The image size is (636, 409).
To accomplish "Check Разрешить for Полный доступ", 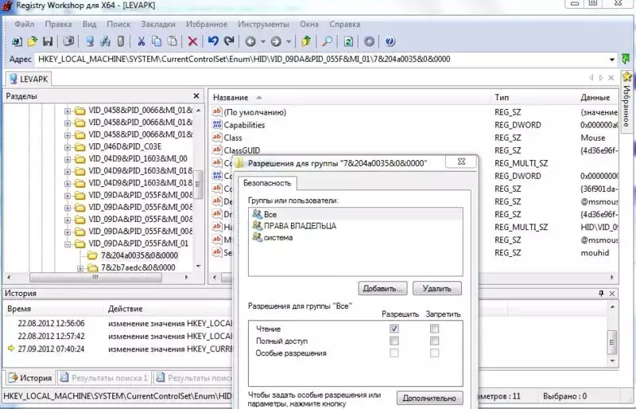I will (x=394, y=341).
